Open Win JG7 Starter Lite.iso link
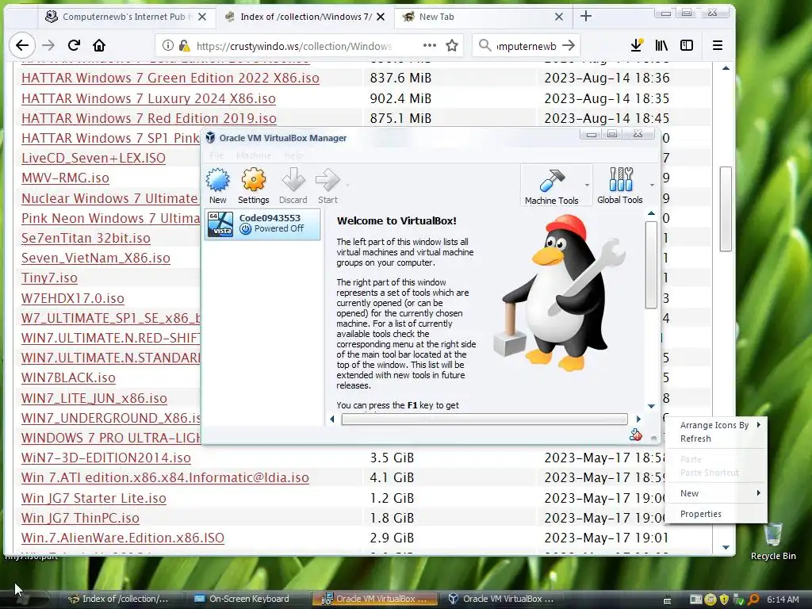 (94, 498)
